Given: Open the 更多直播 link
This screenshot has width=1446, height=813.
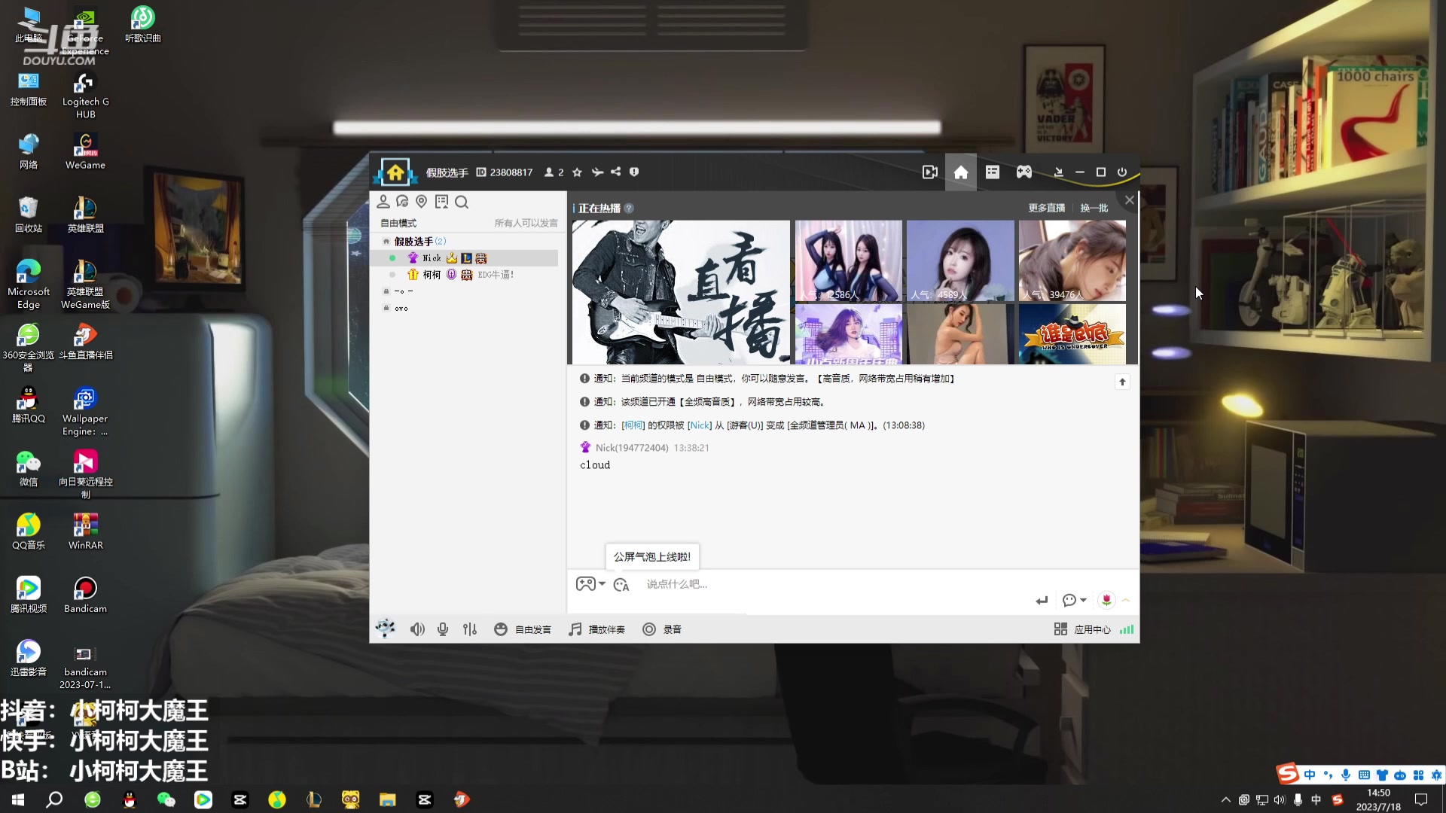Looking at the screenshot, I should [x=1047, y=209].
